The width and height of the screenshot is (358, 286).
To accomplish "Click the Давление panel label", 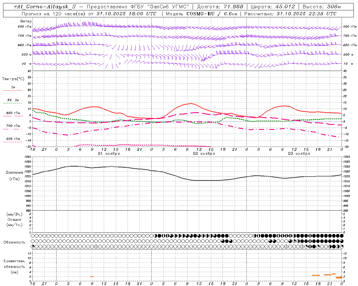I will pyautogui.click(x=14, y=173).
